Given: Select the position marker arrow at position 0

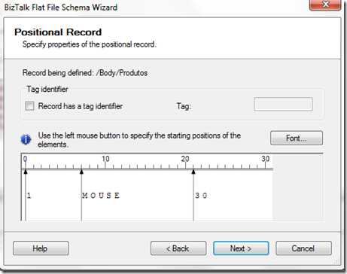Looking at the screenshot, I should [26, 172].
